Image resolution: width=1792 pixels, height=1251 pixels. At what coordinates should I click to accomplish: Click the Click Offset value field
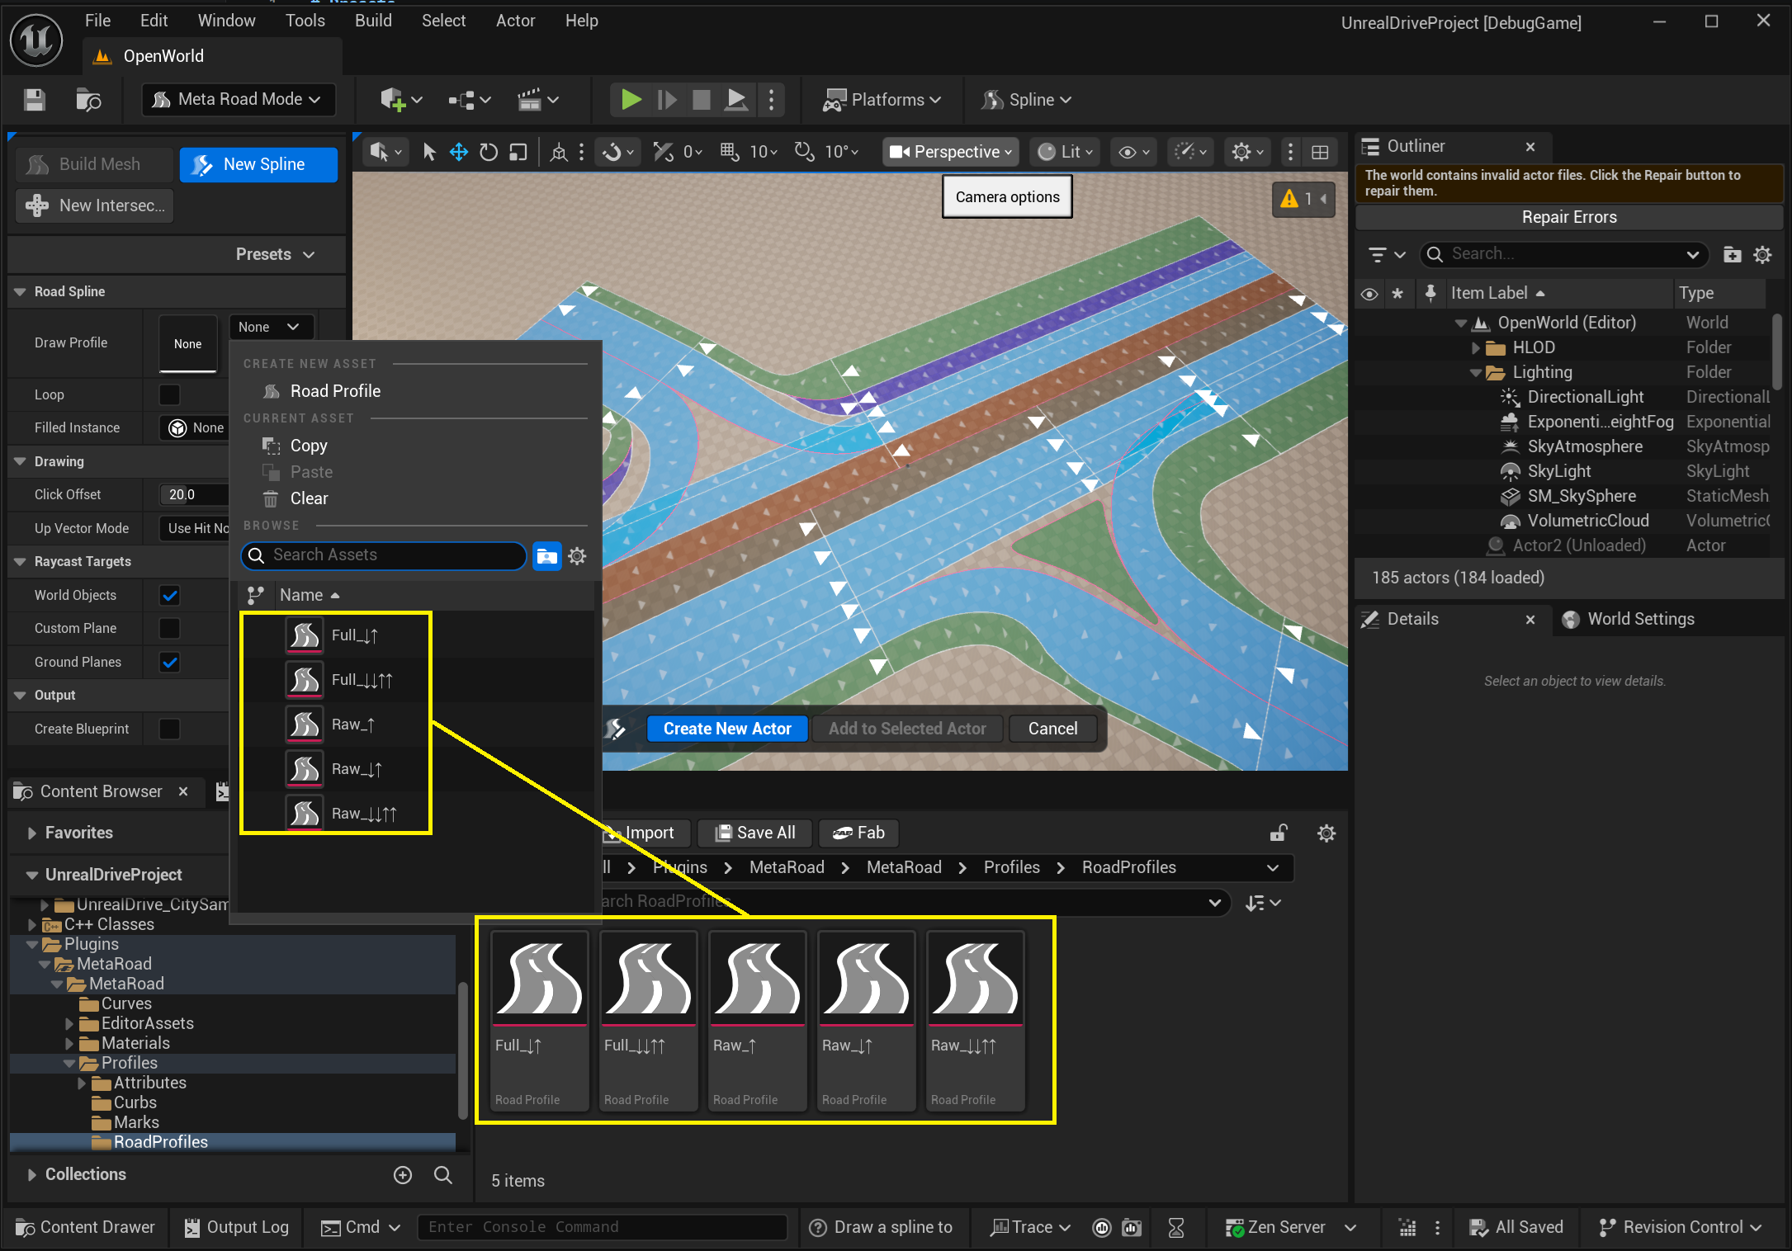click(194, 494)
